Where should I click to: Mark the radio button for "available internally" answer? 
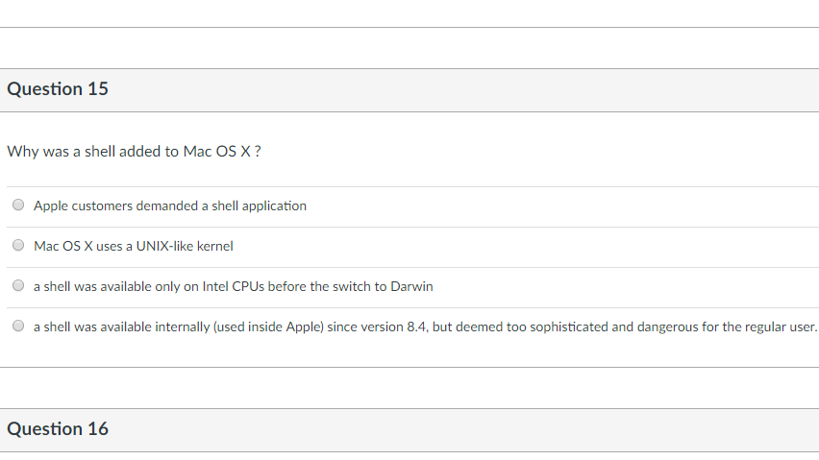pyautogui.click(x=18, y=326)
